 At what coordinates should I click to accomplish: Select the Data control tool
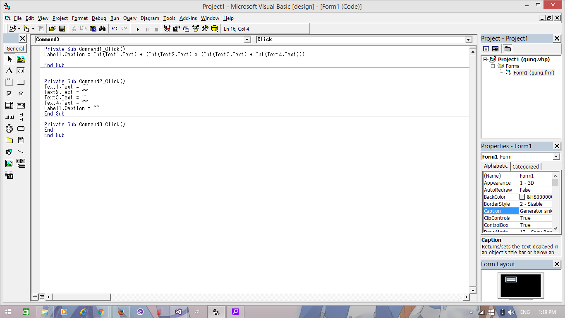(21, 164)
